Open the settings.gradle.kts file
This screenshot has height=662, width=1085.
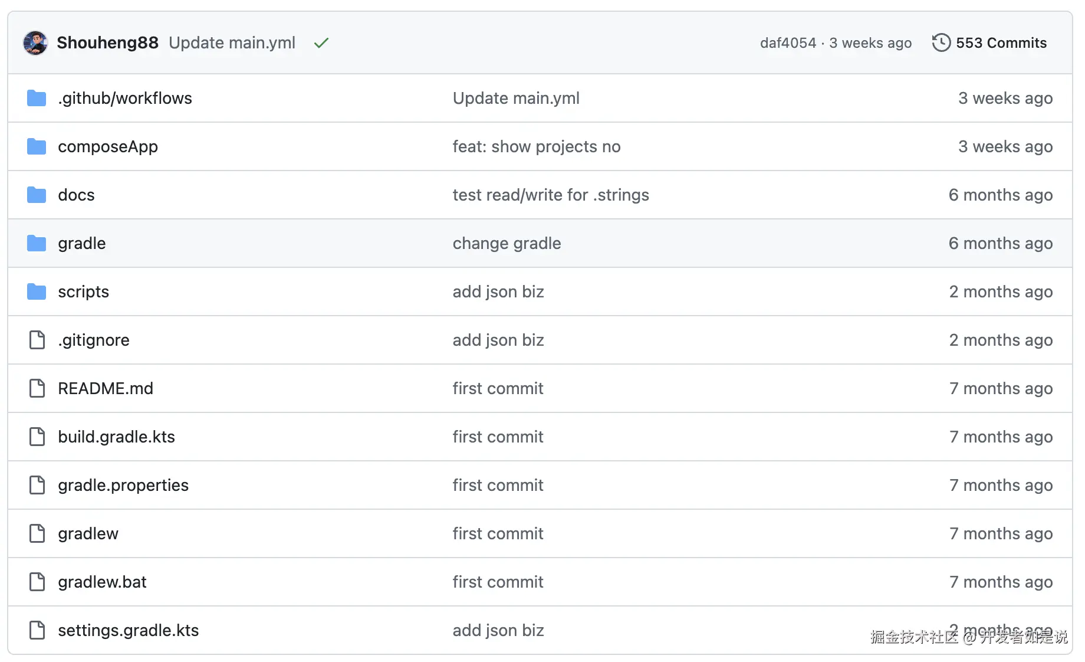coord(128,630)
